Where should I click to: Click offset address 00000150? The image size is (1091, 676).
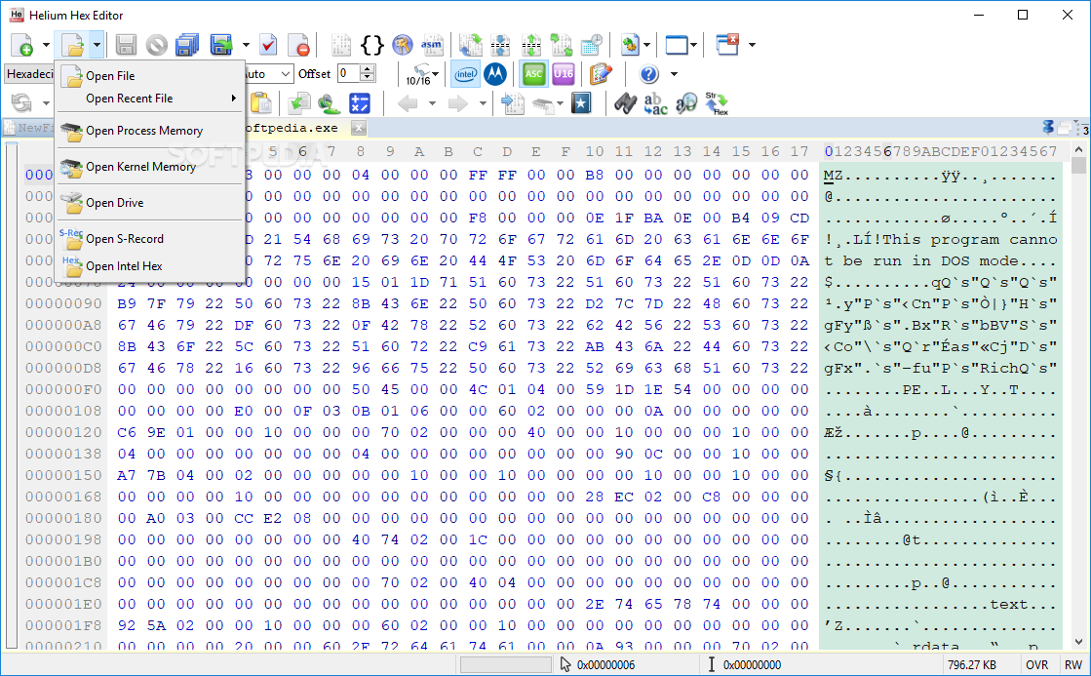coord(63,475)
